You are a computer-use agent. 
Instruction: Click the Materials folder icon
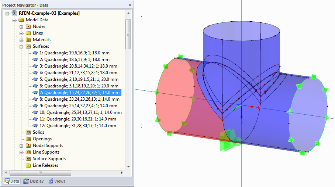click(28, 40)
